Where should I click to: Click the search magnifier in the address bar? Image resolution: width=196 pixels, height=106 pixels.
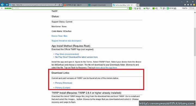55,5
